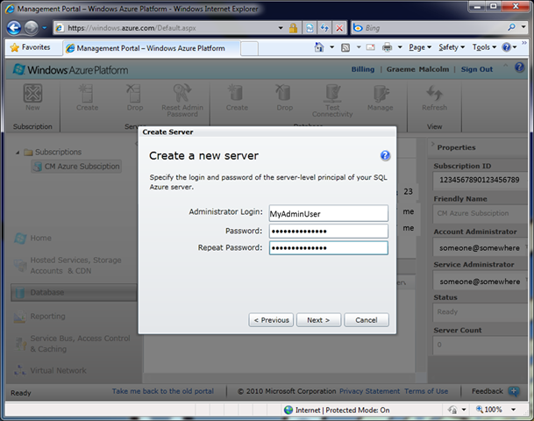Click the Next button
Image resolution: width=534 pixels, height=421 pixels.
[x=318, y=320]
